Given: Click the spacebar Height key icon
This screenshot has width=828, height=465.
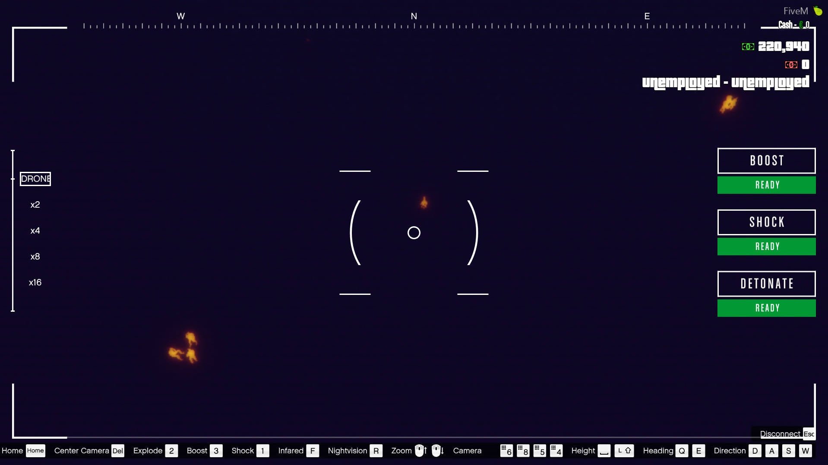Looking at the screenshot, I should pyautogui.click(x=604, y=451).
